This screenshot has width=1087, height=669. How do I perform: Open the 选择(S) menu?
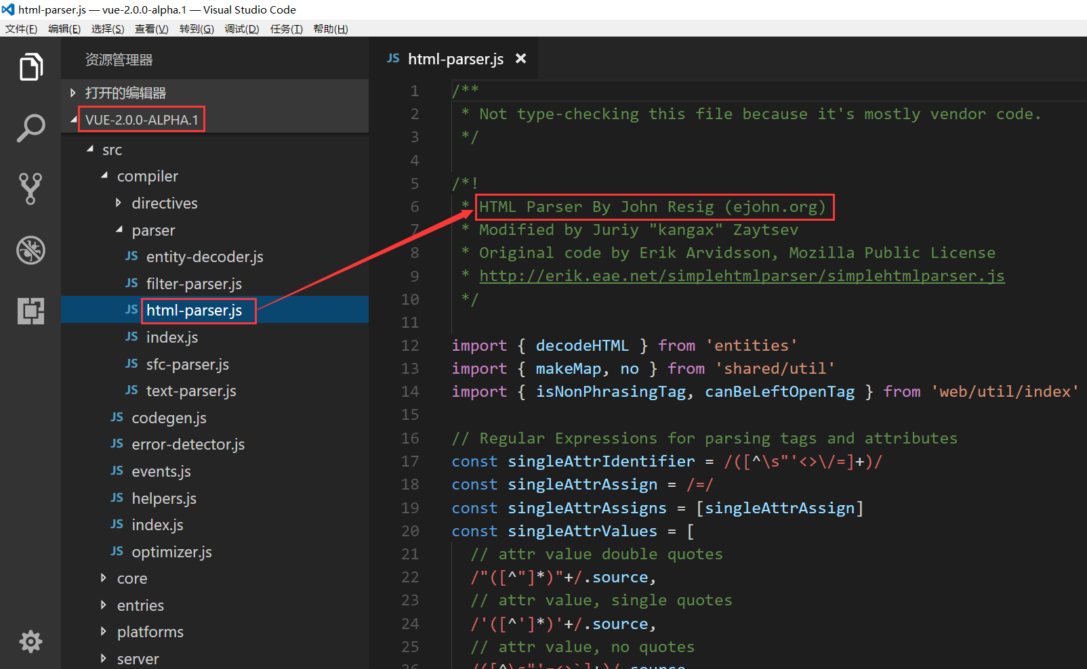point(108,28)
